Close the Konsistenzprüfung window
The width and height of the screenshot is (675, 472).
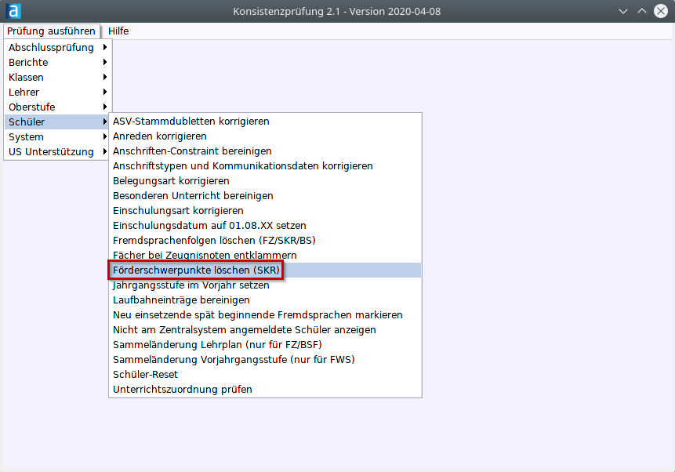(661, 11)
